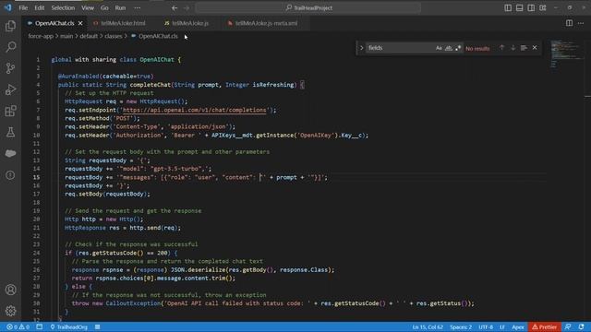Toggle find in selection

point(524,48)
